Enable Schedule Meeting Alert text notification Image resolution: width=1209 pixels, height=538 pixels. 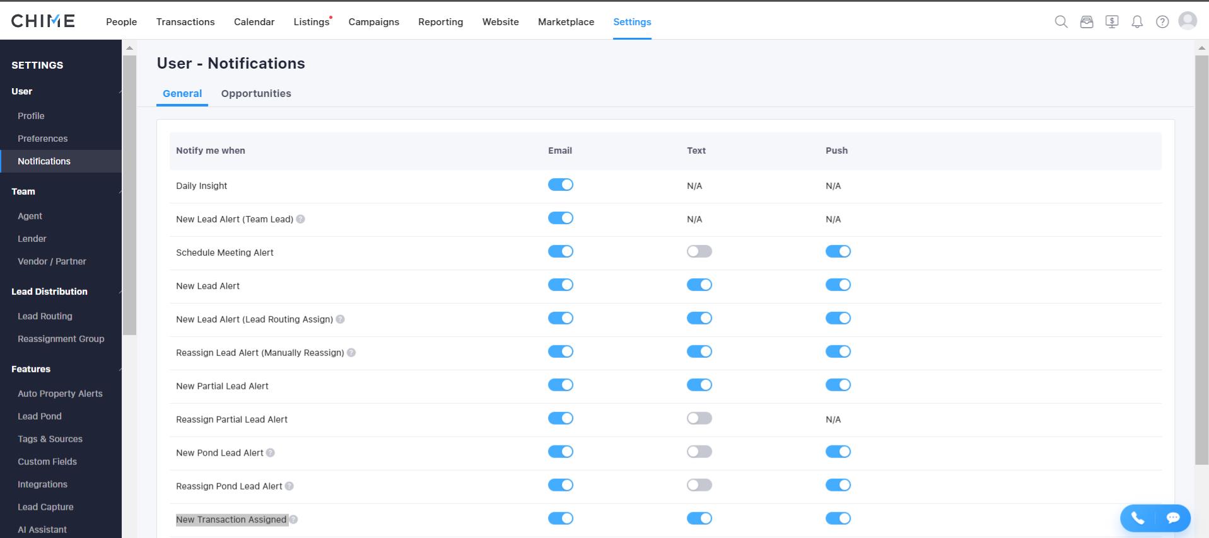point(699,251)
